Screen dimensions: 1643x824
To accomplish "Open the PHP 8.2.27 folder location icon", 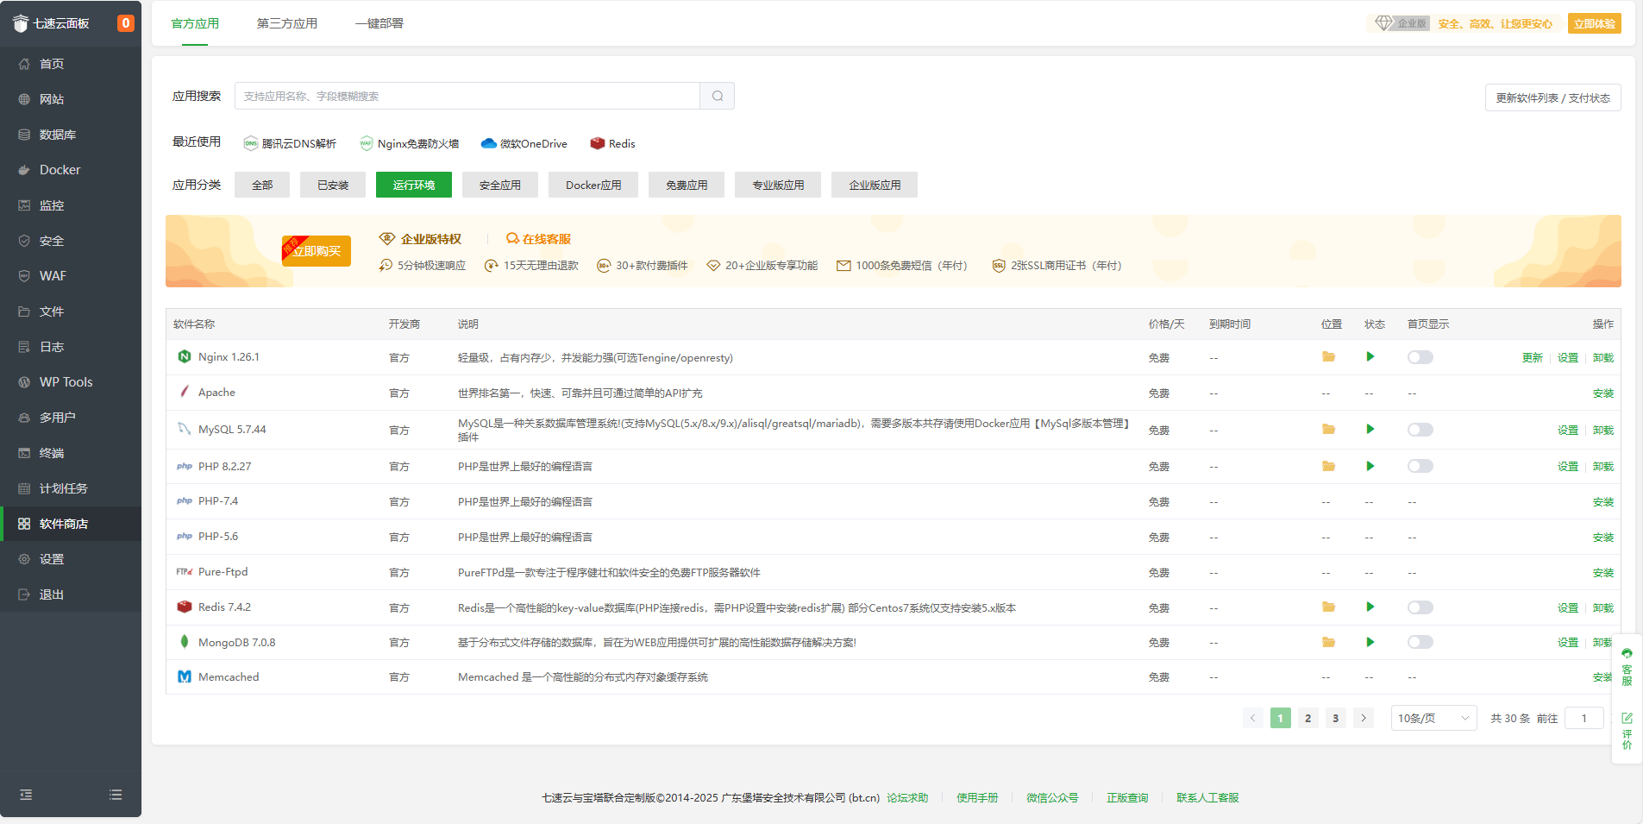I will pyautogui.click(x=1328, y=466).
